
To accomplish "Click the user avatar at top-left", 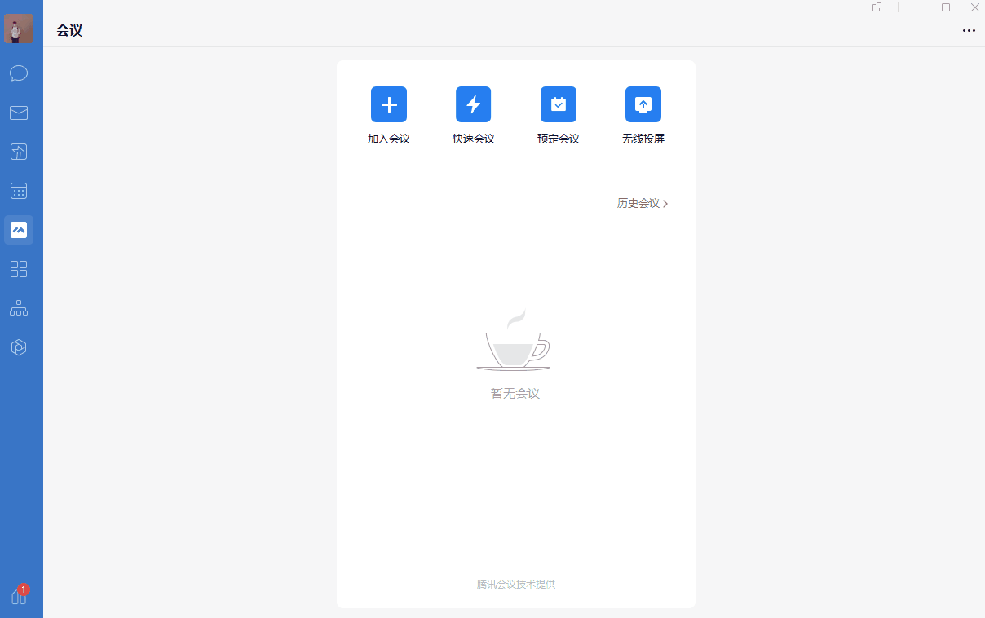I will [19, 29].
